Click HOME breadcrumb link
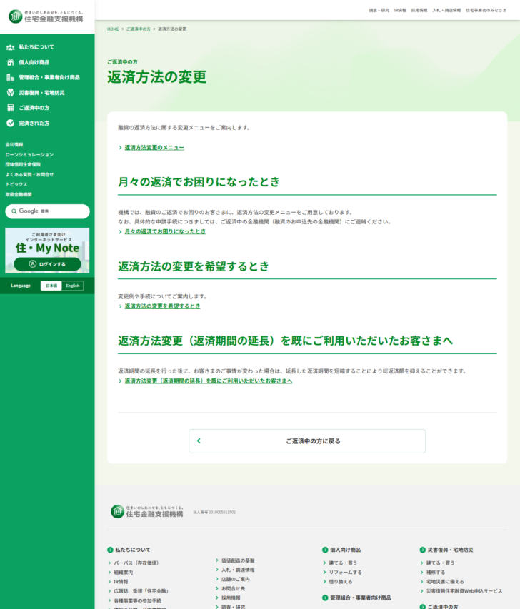This screenshot has width=520, height=609. tap(113, 29)
